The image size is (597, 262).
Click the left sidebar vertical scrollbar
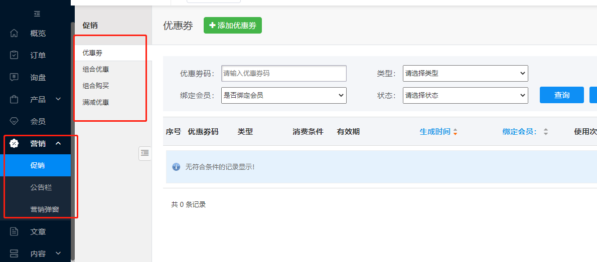tap(73, 150)
